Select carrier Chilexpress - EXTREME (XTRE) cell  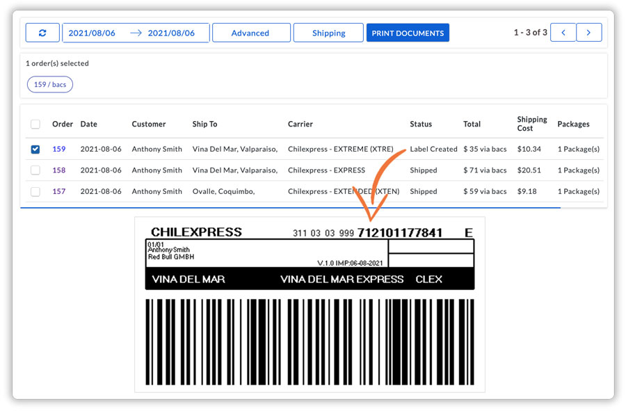341,149
